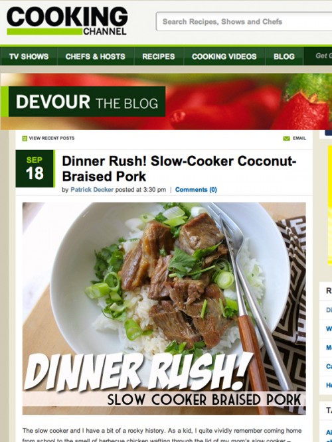
Task: Click the Sep 18 date badge
Action: [35, 169]
